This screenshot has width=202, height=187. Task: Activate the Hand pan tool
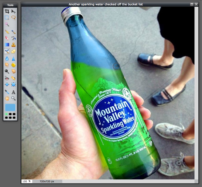(x=7, y=98)
